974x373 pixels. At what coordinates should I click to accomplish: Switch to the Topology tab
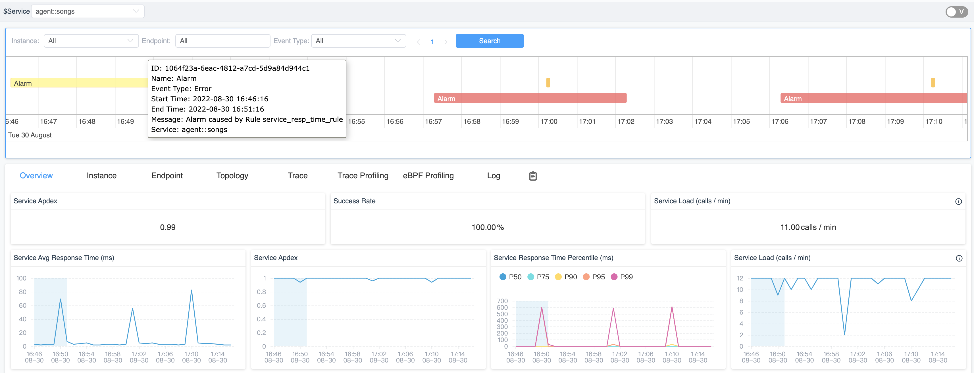(232, 175)
